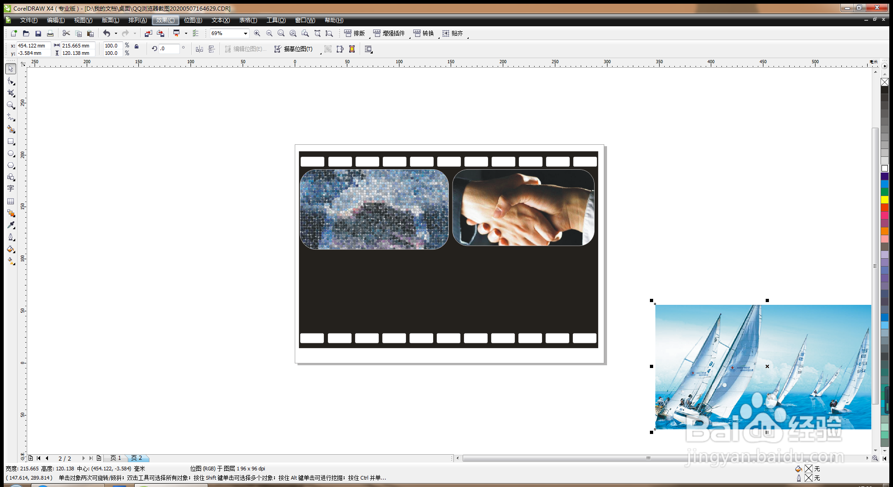Select the Table tool

(x=11, y=201)
